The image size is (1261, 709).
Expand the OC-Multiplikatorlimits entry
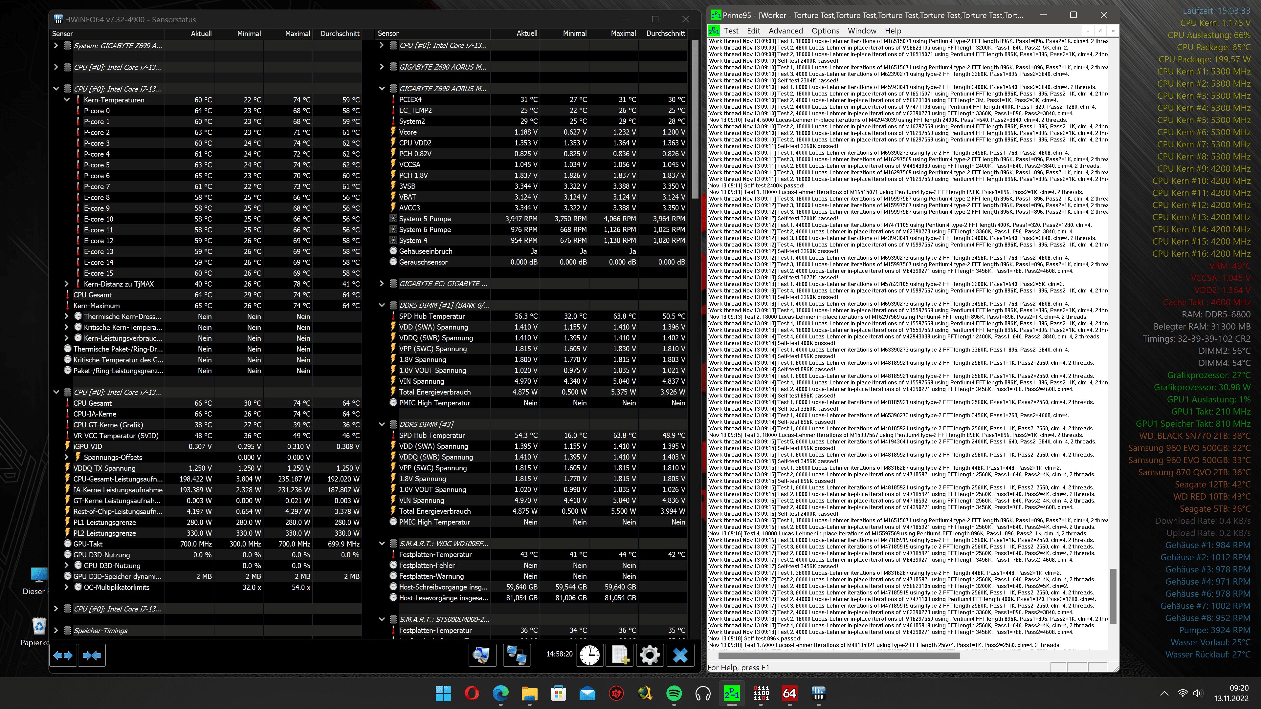(x=67, y=587)
